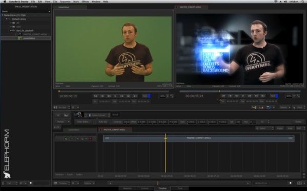
Task: Open the Sequence menu
Action: [65, 2]
